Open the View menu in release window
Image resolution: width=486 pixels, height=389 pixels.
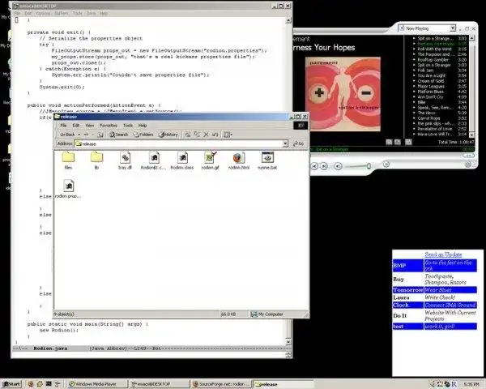click(x=90, y=126)
